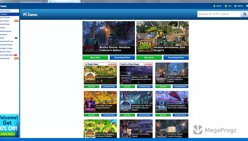Buy Now for Enchanted Kingdom
This screenshot has width=248, height=141.
coord(163,115)
